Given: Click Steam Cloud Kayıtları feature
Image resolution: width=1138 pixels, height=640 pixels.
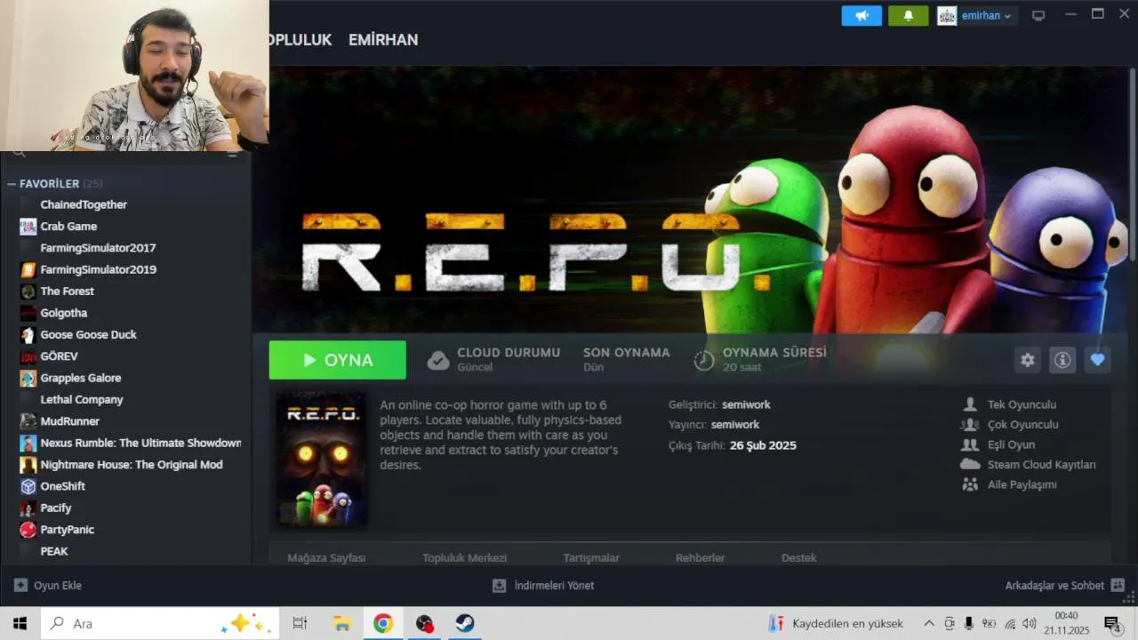Looking at the screenshot, I should pos(1041,464).
